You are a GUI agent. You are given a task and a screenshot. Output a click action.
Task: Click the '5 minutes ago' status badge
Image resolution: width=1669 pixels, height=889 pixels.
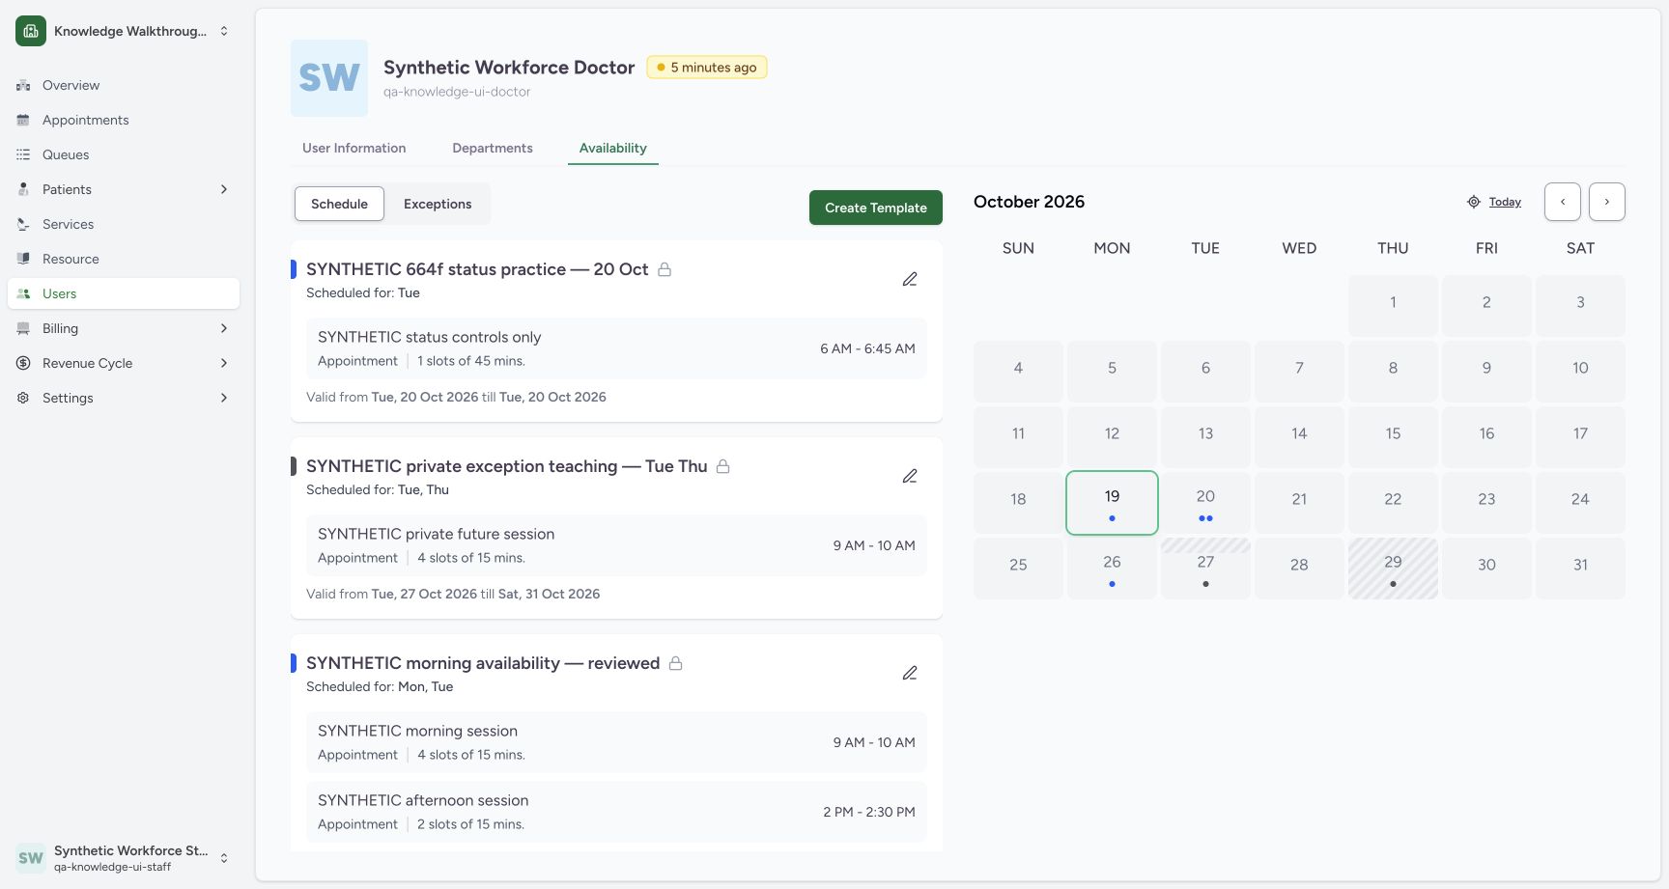[x=707, y=68]
